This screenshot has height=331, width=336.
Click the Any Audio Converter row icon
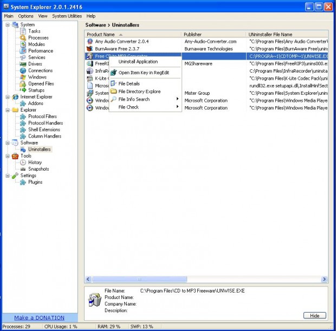click(90, 41)
